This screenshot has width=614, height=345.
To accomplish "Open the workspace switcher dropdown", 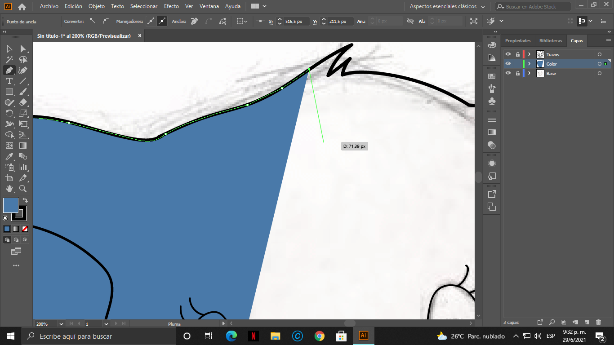I will (447, 7).
